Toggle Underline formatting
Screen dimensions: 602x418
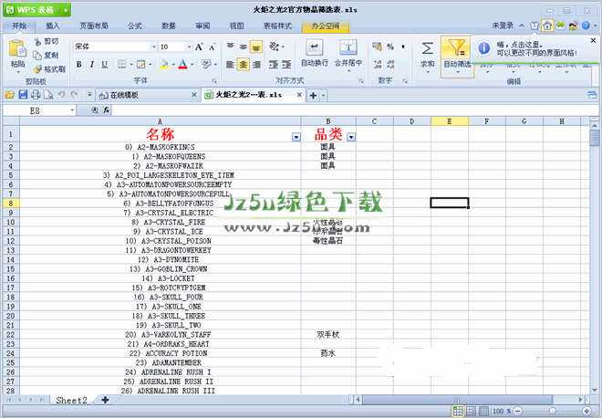104,64
